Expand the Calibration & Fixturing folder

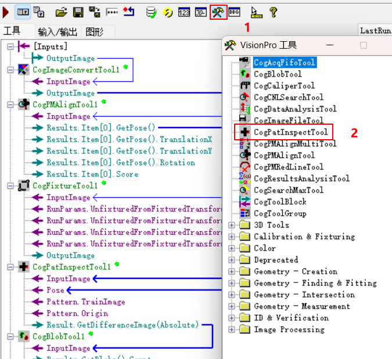[x=232, y=237]
